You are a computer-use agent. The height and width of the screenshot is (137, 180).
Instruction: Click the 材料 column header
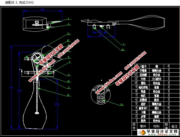[156, 126]
